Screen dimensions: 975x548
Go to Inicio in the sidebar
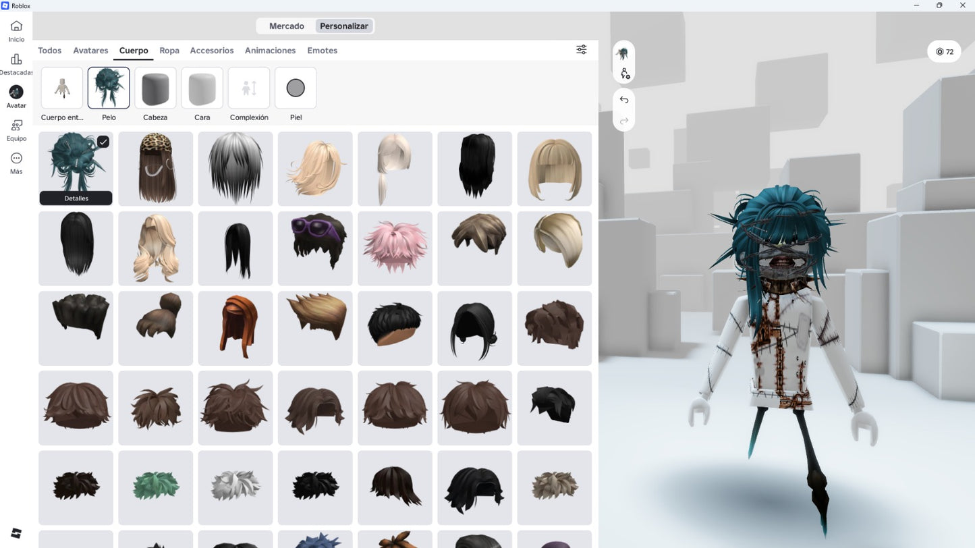click(x=16, y=31)
